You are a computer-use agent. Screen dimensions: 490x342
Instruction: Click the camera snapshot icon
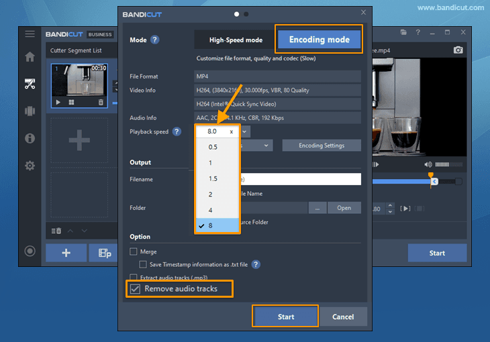click(x=458, y=50)
